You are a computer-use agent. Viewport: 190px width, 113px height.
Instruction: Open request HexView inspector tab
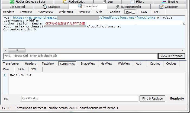[x=84, y=12]
